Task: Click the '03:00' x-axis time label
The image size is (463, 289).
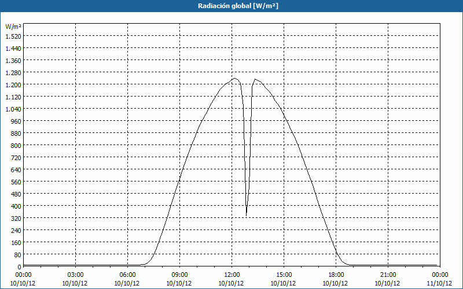Action: point(75,275)
